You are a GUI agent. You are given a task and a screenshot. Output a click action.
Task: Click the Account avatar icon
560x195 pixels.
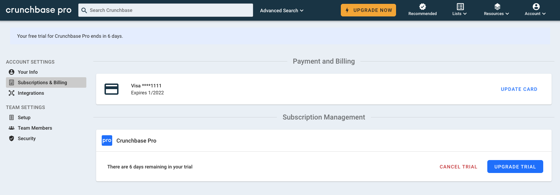pos(536,7)
